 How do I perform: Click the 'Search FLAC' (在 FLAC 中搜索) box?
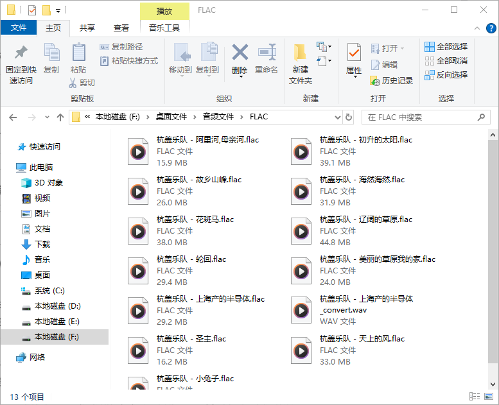(426, 117)
